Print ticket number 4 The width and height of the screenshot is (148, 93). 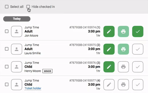[123, 85]
